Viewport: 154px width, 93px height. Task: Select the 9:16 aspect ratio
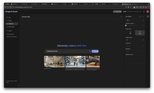pos(140,33)
